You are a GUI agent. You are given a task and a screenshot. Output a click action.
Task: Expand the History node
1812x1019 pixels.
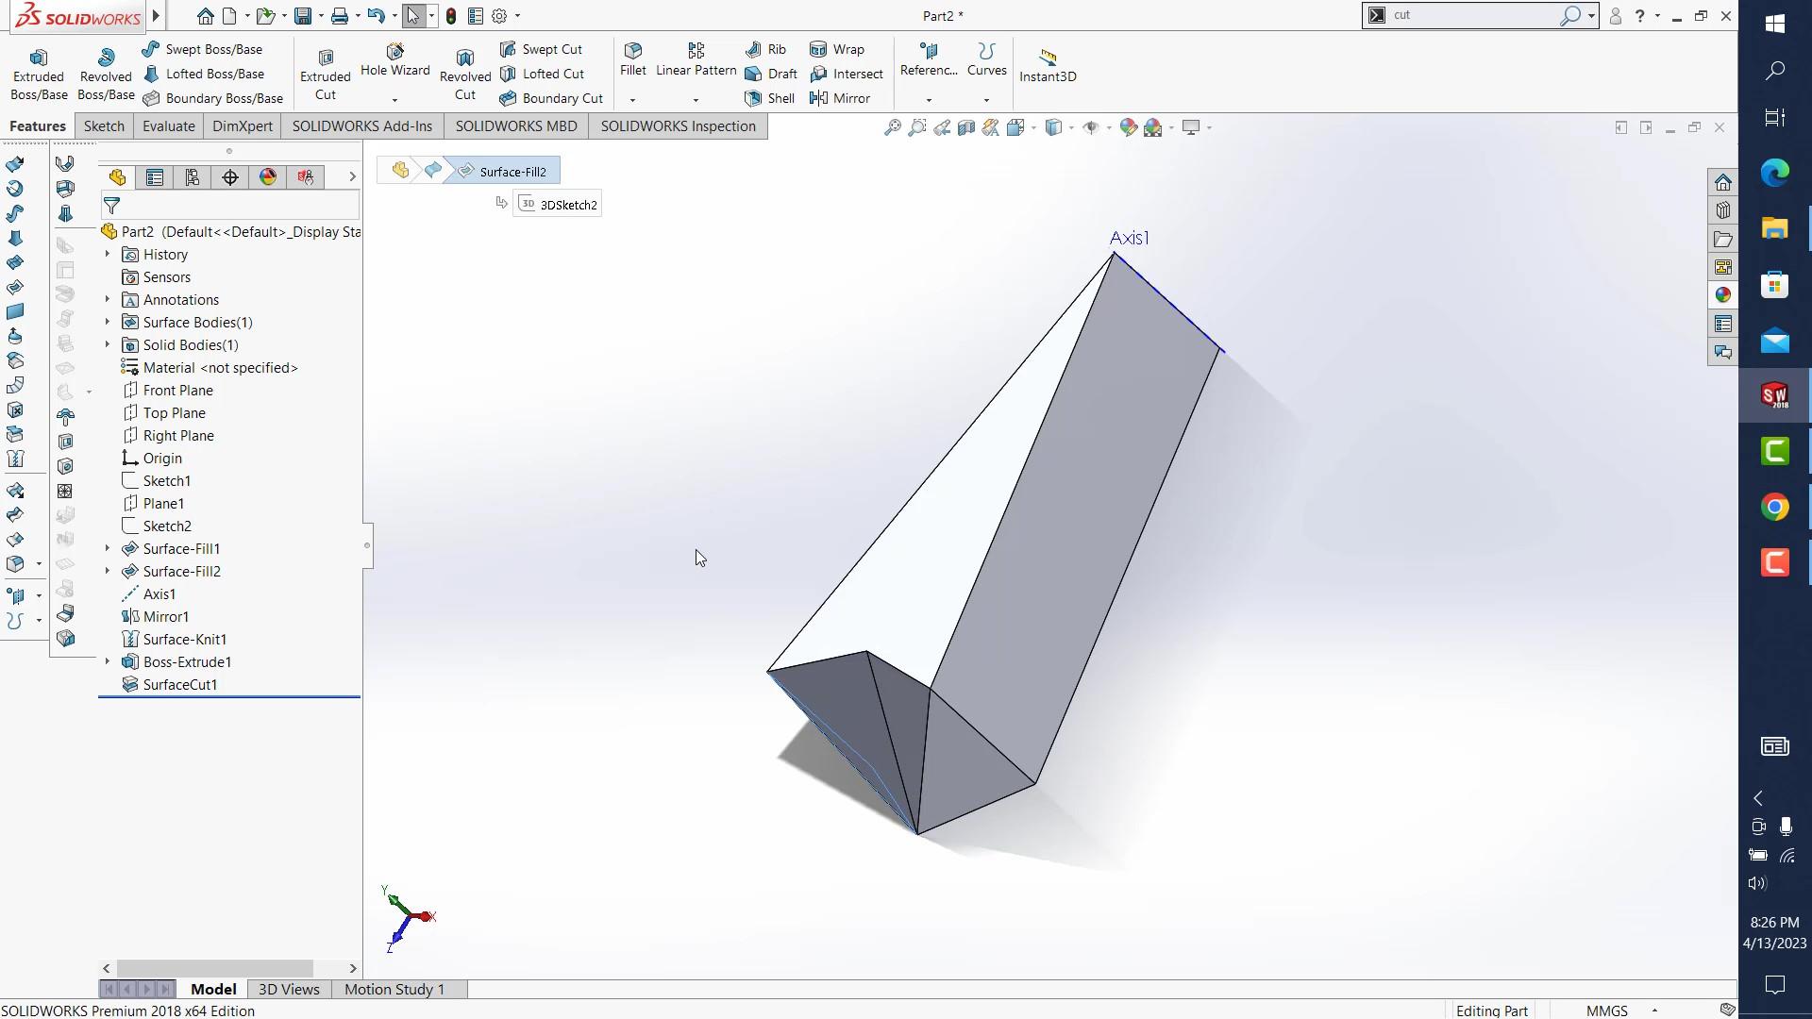[x=108, y=255]
